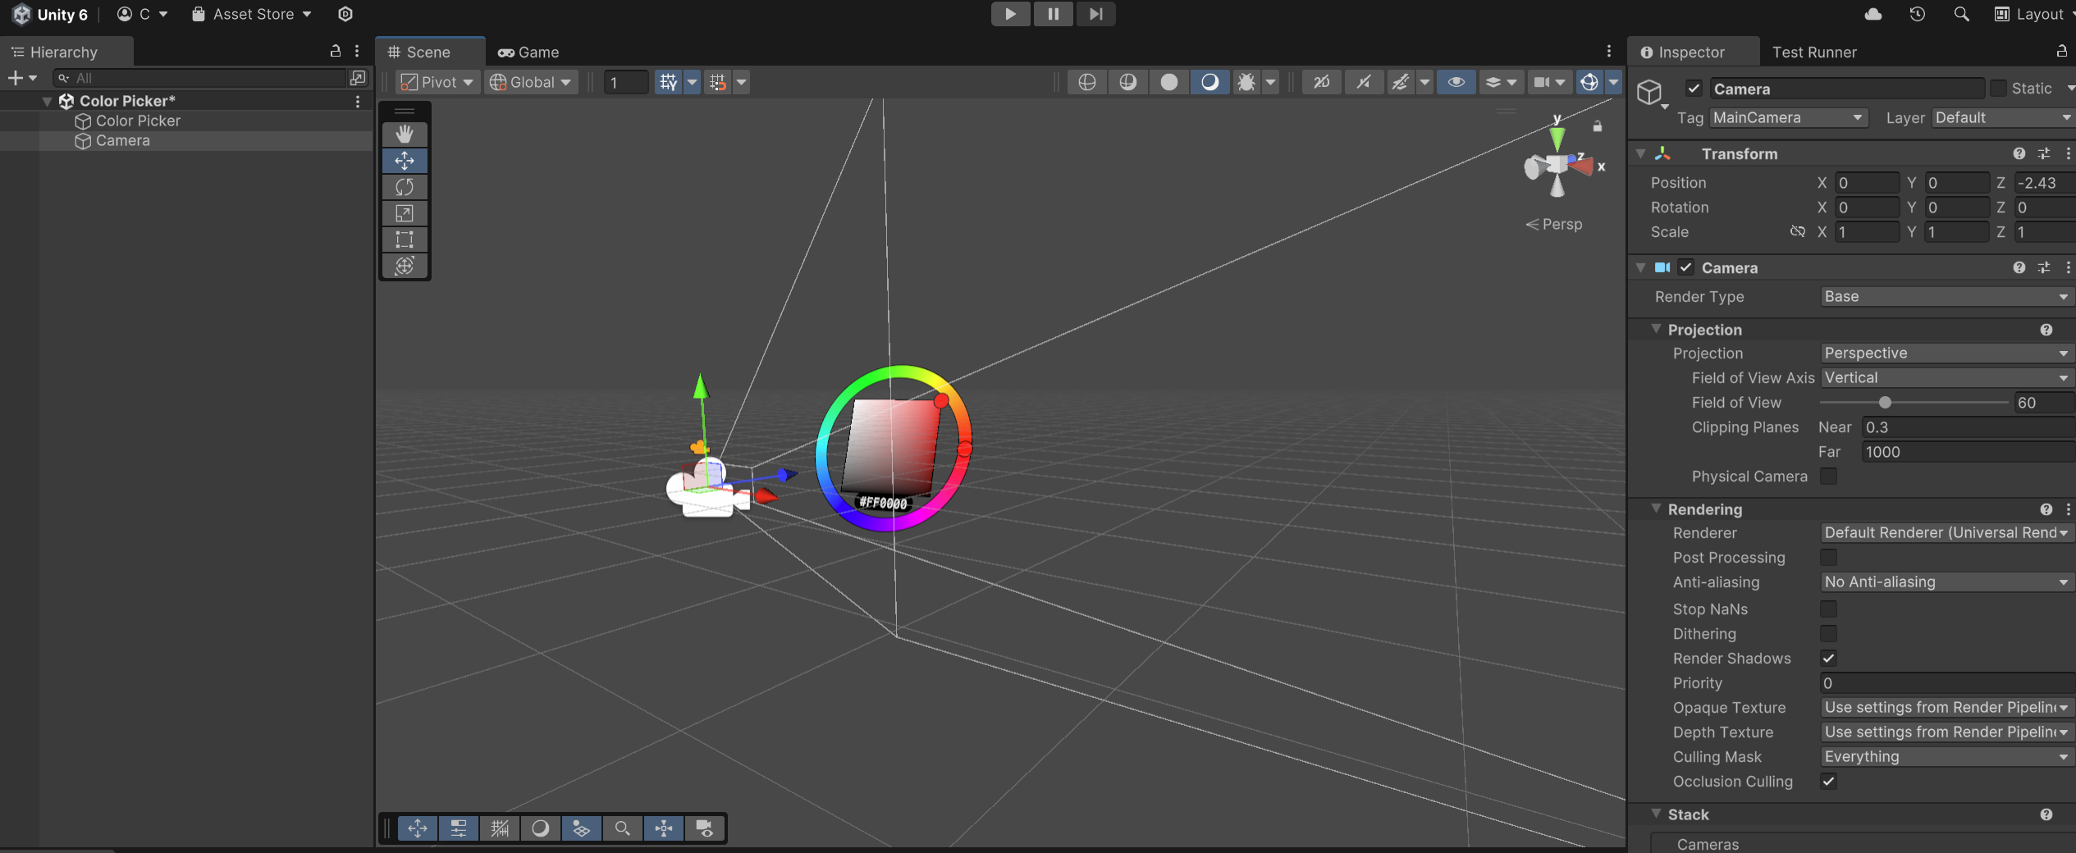This screenshot has height=853, width=2076.
Task: Toggle grid snapping icon
Action: (x=669, y=82)
